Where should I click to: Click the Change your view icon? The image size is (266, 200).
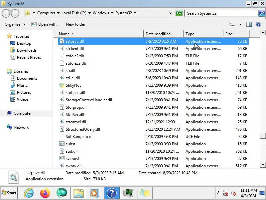click(232, 24)
